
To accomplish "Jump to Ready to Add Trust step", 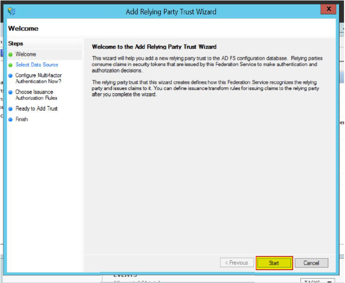I will point(36,109).
